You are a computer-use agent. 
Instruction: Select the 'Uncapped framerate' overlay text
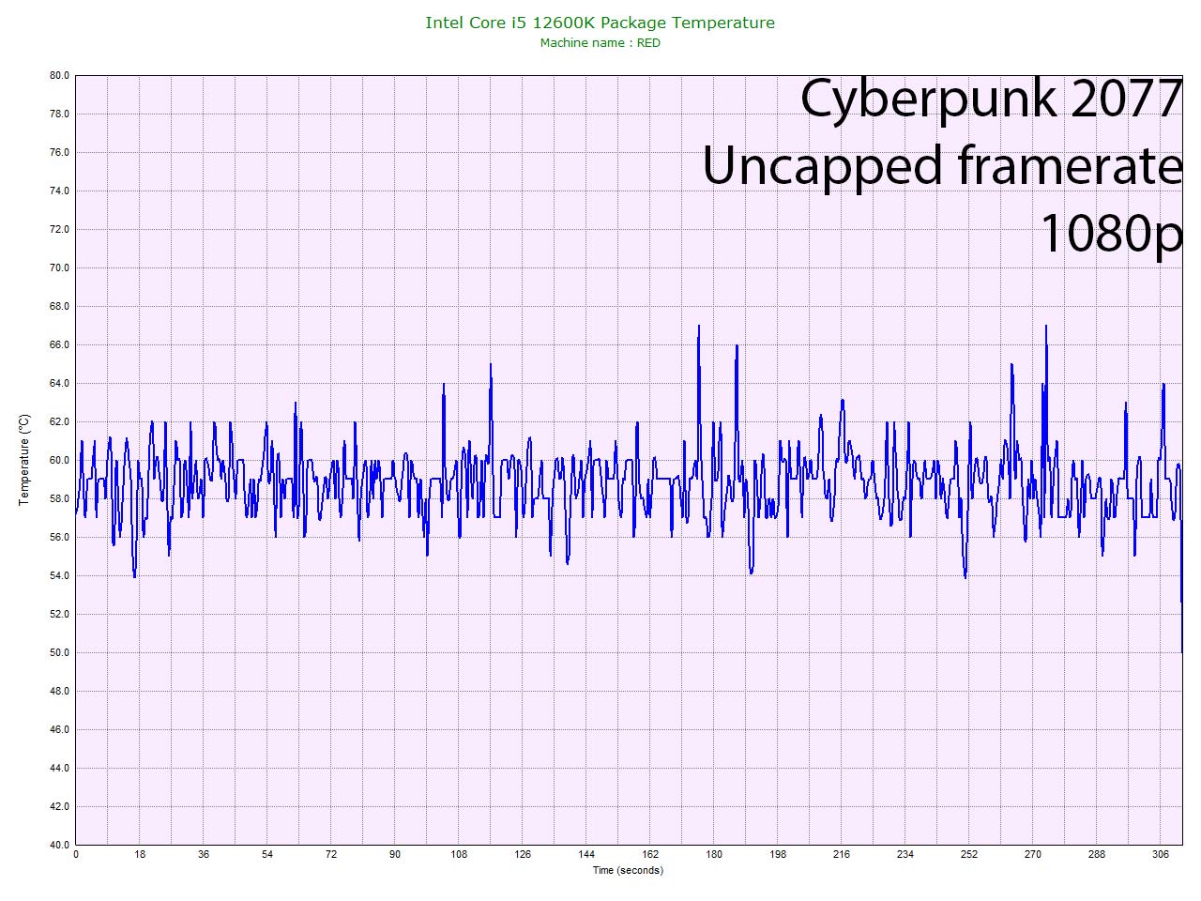941,166
